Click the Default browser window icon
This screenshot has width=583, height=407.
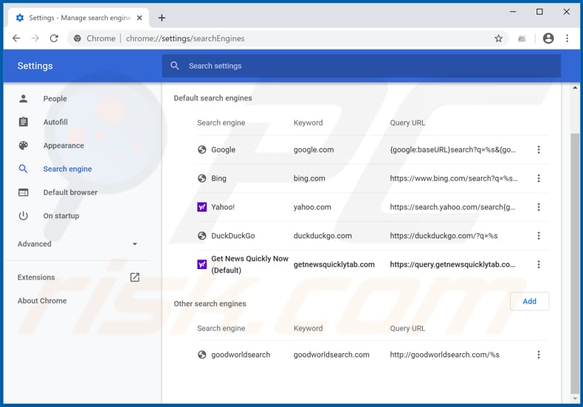click(24, 192)
